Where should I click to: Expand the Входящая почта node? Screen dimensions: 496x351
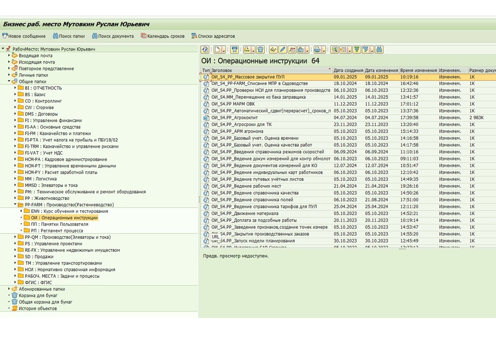pos(9,56)
